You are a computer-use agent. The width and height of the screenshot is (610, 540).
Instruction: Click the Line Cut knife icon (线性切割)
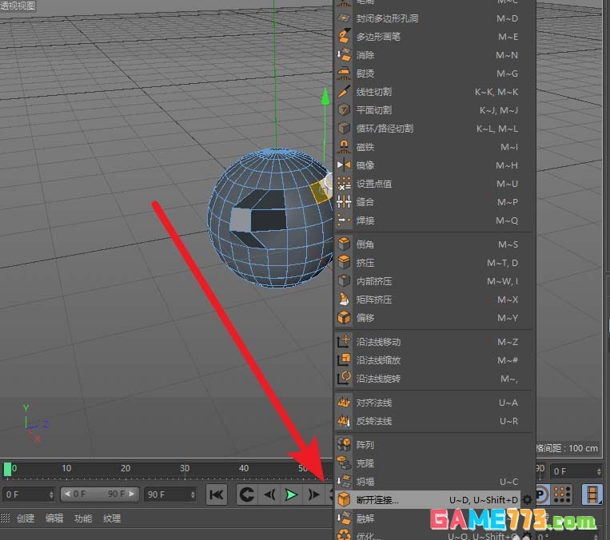[344, 92]
